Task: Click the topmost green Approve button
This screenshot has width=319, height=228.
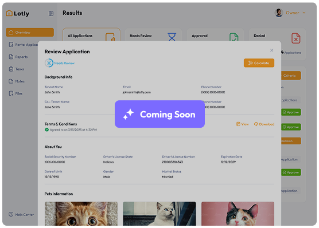Action: (x=291, y=112)
